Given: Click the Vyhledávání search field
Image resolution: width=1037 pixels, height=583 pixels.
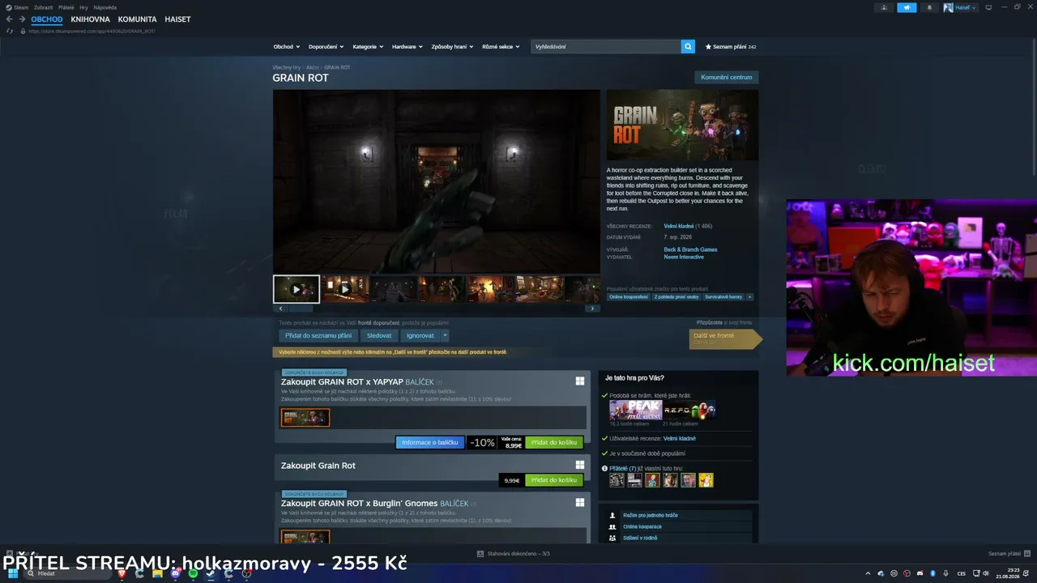Looking at the screenshot, I should click(x=606, y=47).
